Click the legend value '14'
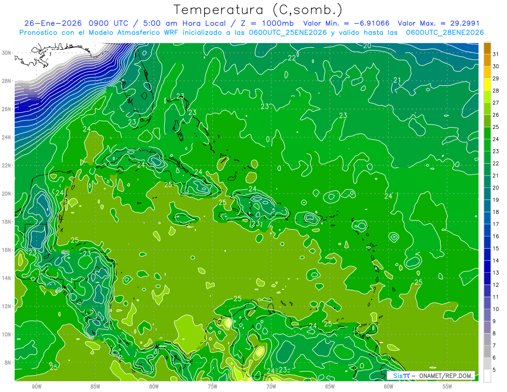 tap(496, 260)
